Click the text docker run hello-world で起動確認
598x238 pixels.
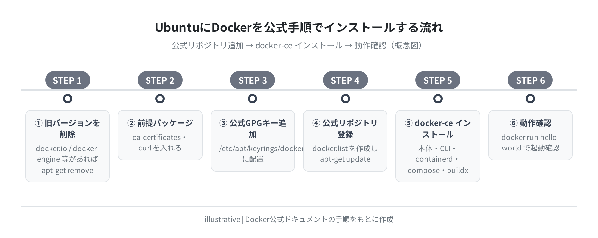tap(531, 143)
